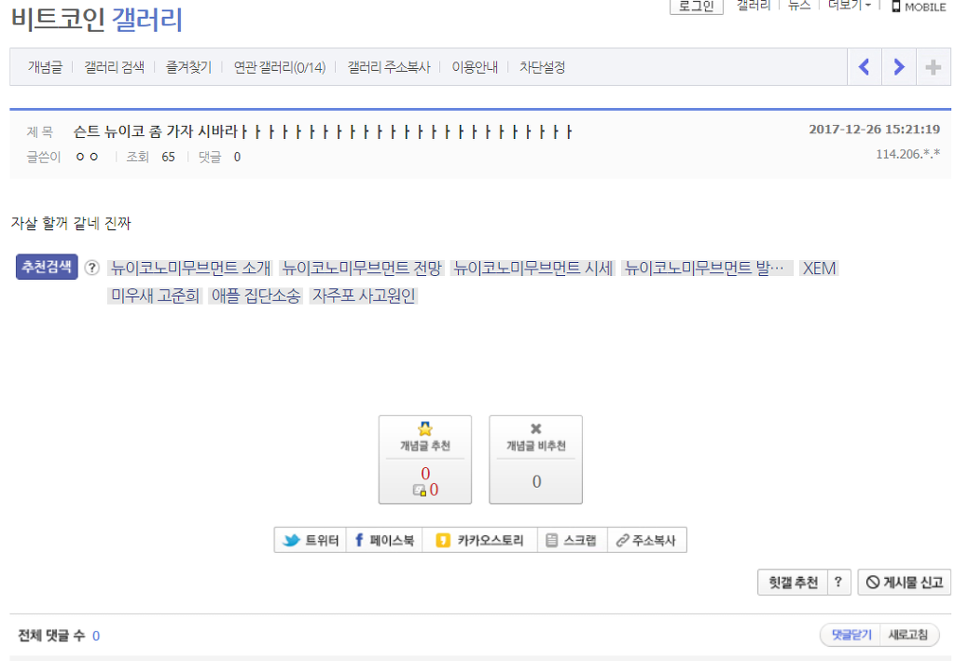Click the post timestamp 2017-12-26 15:21:19
The height and width of the screenshot is (661, 955).
coord(875,129)
